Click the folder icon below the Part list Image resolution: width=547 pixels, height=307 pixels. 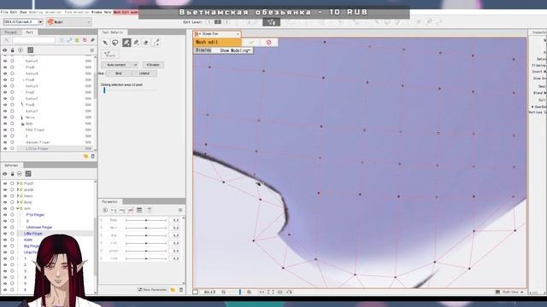tap(85, 156)
